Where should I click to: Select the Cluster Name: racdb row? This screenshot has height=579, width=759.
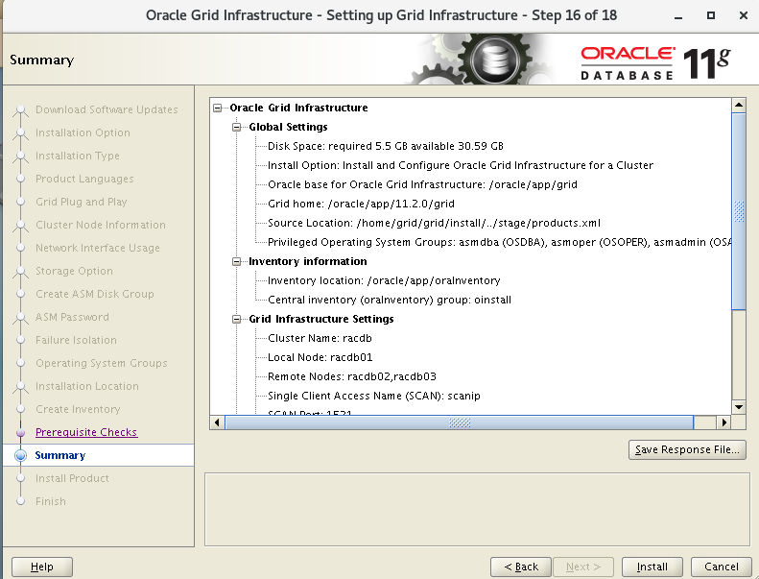click(x=320, y=338)
